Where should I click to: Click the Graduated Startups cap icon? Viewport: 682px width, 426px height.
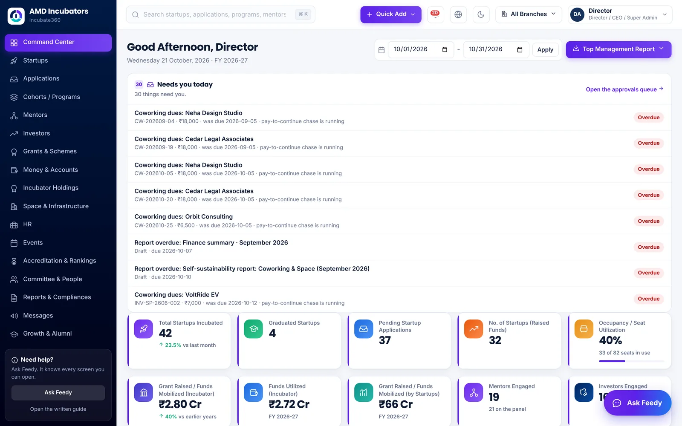(254, 329)
